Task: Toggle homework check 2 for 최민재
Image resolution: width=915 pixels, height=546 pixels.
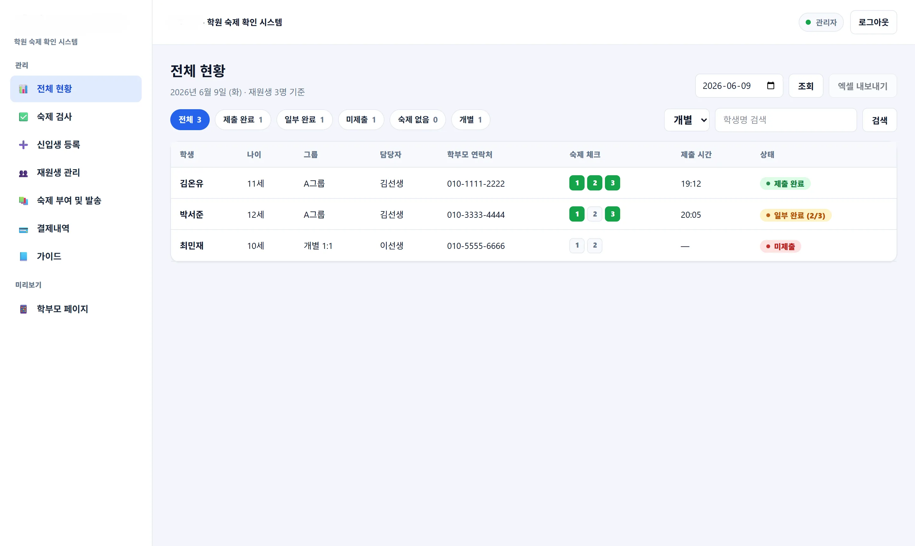Action: (595, 245)
